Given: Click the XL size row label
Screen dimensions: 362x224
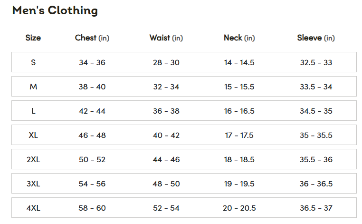Looking at the screenshot, I should [33, 135].
